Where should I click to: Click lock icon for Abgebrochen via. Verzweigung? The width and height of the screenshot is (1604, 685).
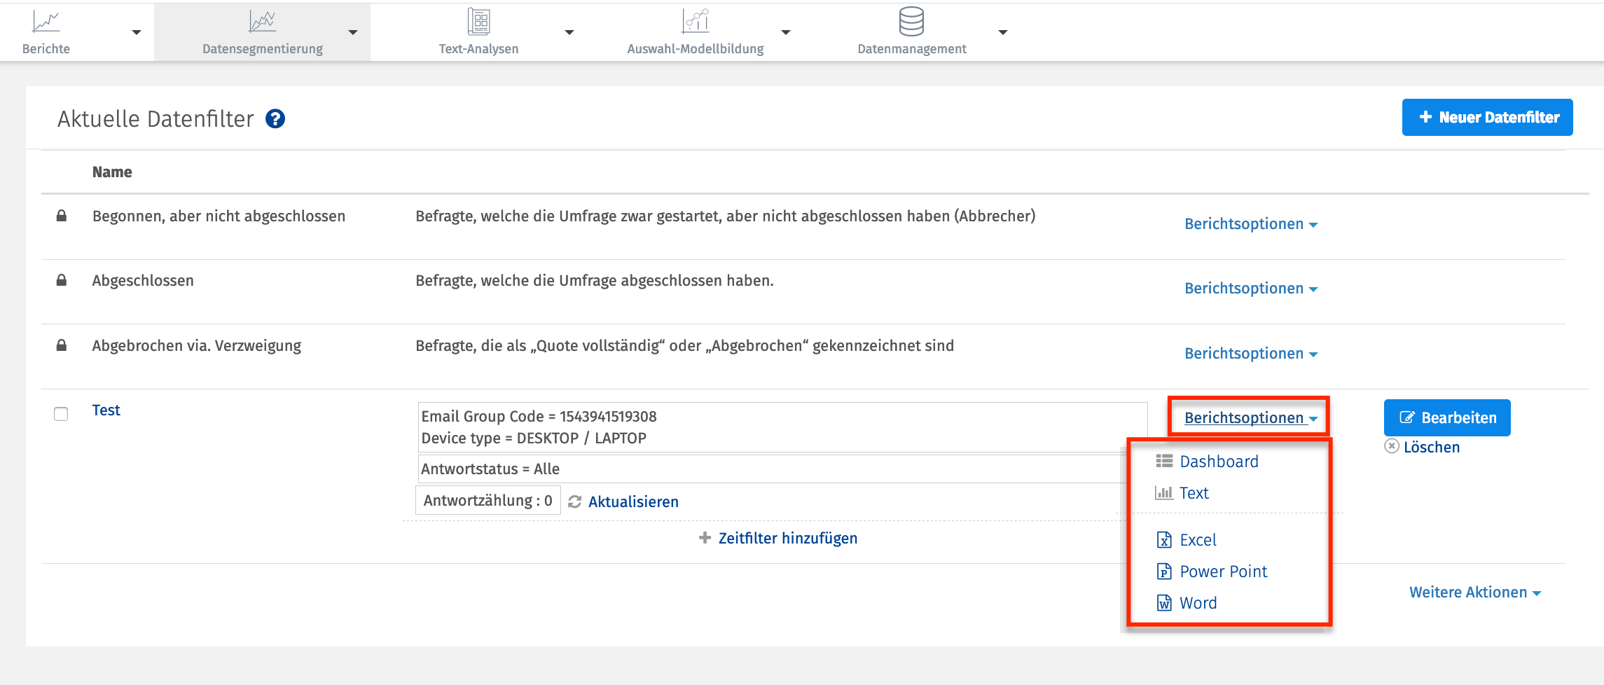pyautogui.click(x=62, y=345)
